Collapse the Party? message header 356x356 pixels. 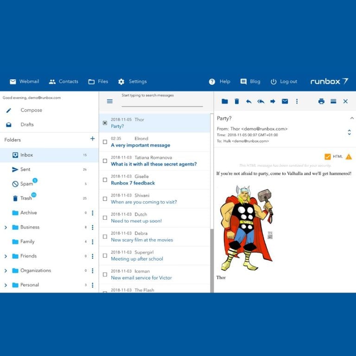tap(352, 118)
